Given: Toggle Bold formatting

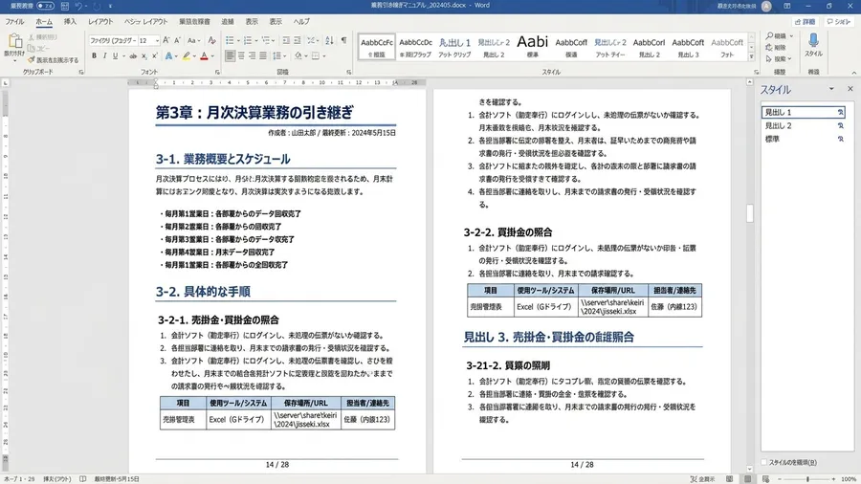Looking at the screenshot, I should tap(94, 56).
